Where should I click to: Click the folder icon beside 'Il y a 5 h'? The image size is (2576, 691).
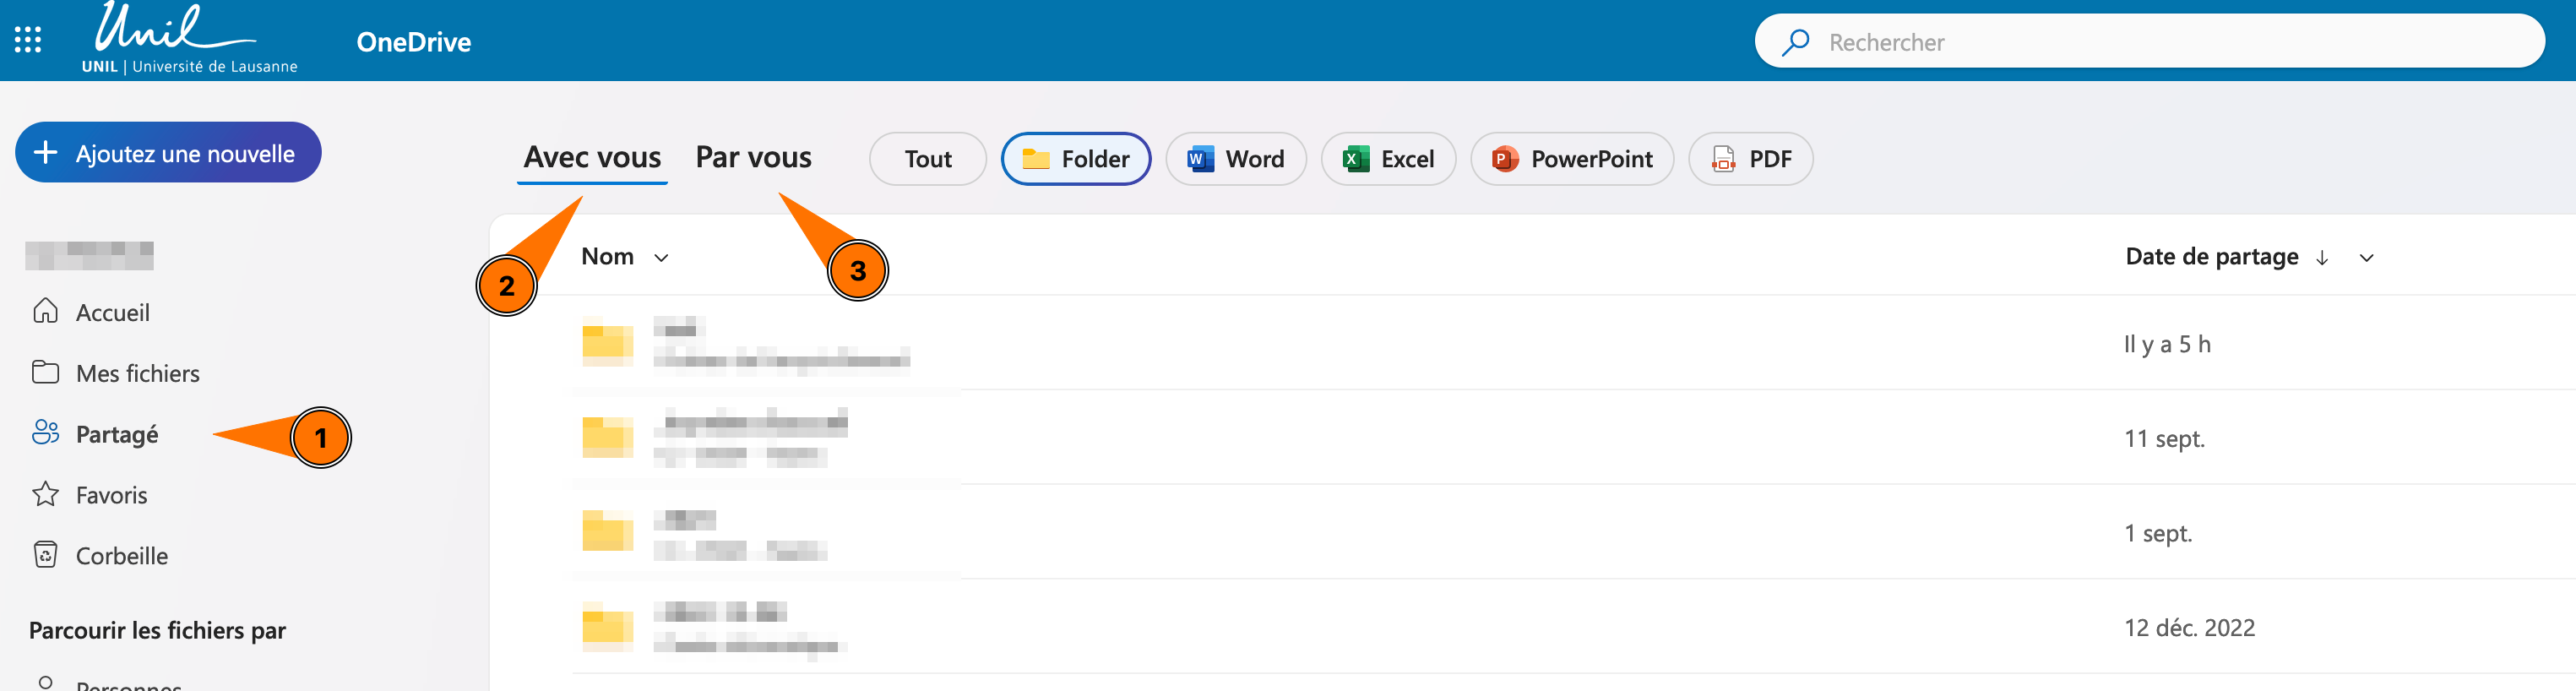pos(607,343)
